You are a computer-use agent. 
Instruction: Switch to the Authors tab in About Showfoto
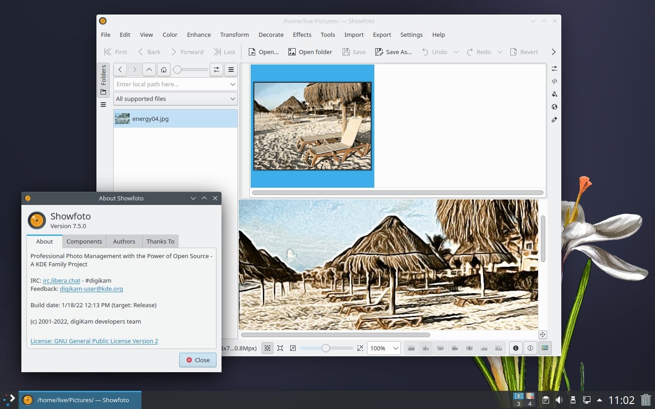tap(124, 241)
